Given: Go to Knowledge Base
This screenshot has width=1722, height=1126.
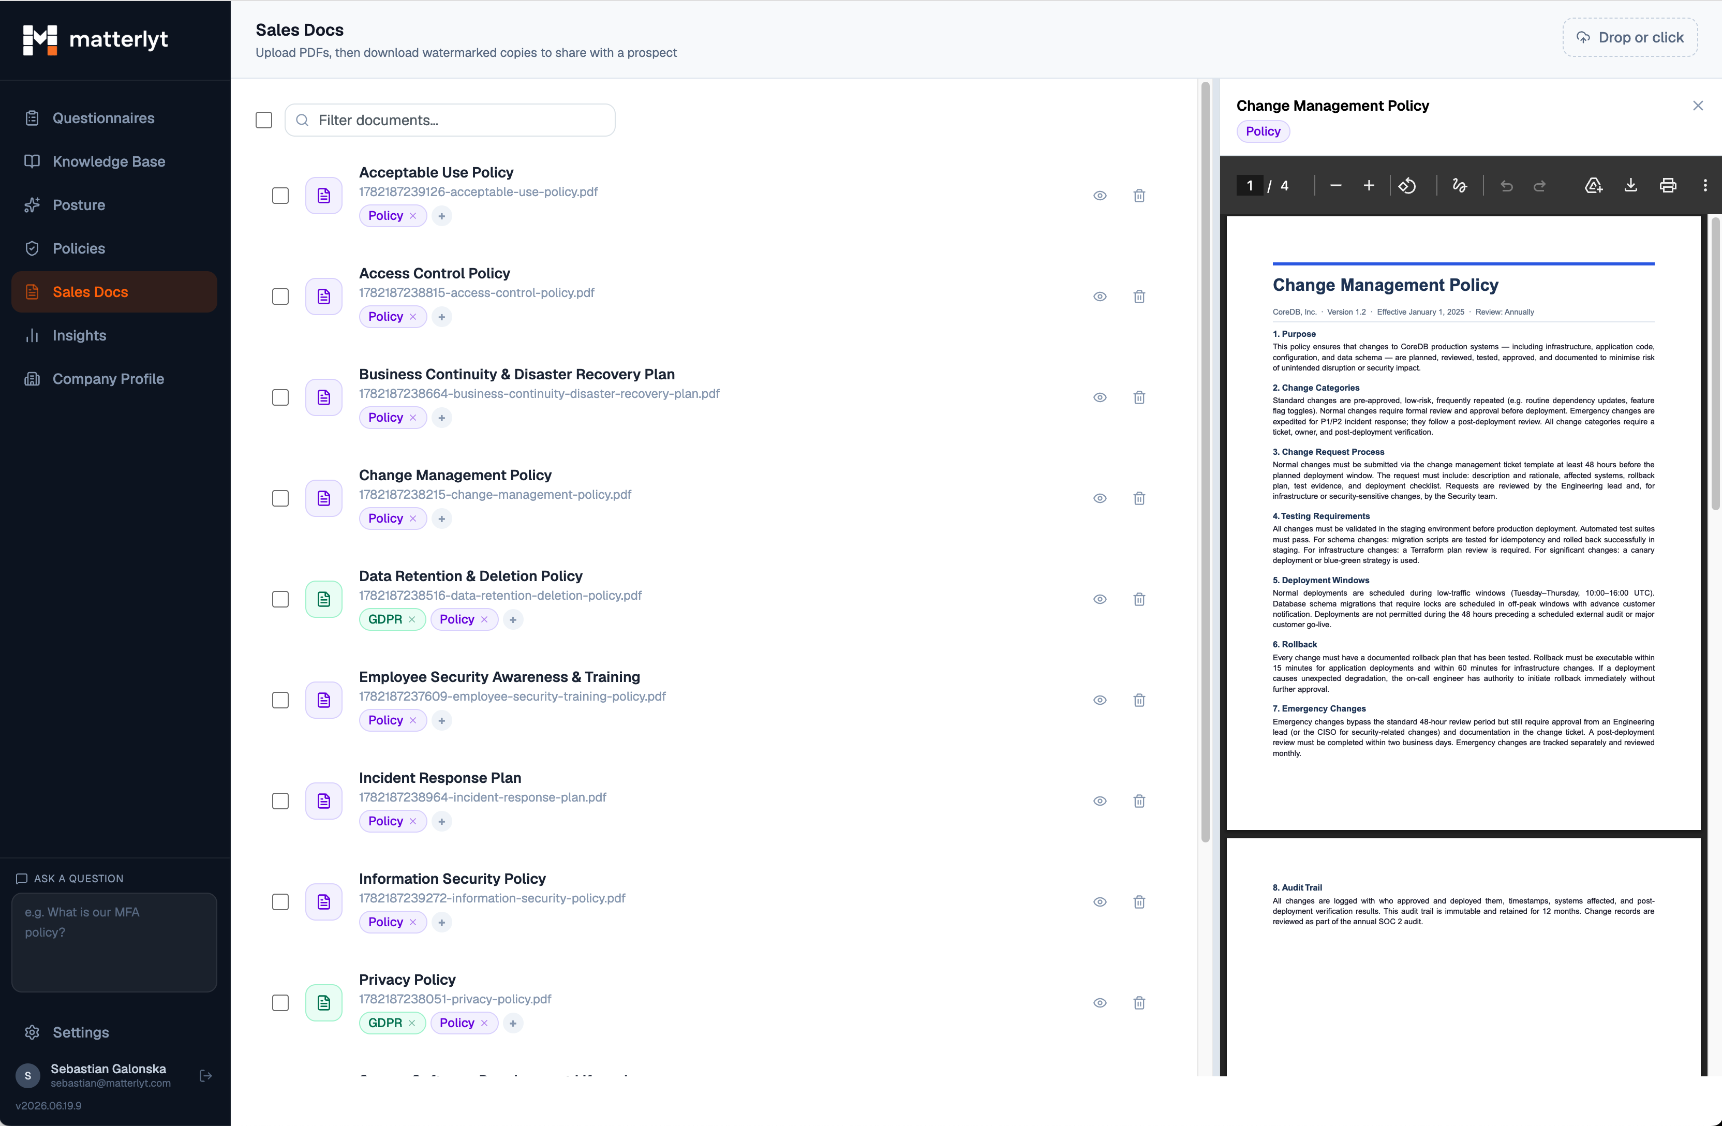Looking at the screenshot, I should pos(114,161).
